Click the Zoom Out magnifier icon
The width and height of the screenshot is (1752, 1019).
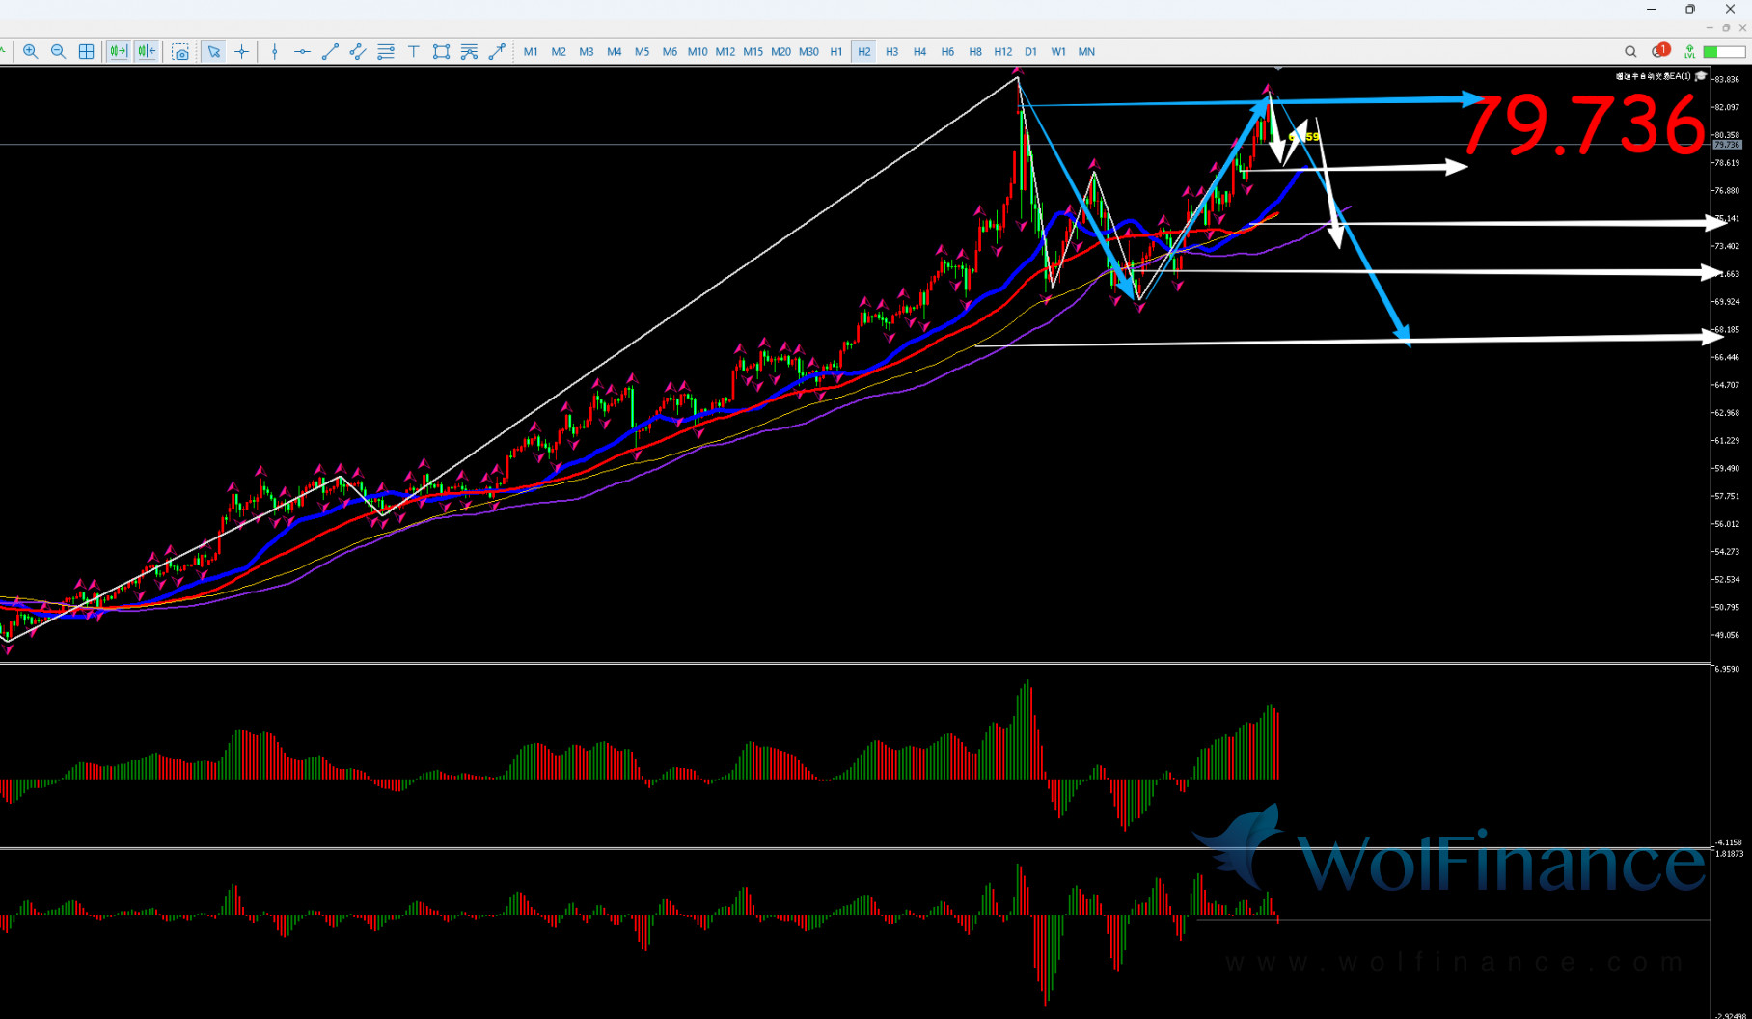(58, 52)
